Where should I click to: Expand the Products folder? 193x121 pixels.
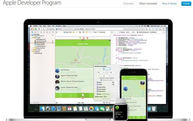(32, 51)
